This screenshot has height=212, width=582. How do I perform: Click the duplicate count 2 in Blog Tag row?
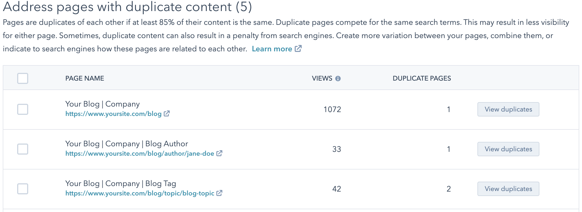pyautogui.click(x=449, y=189)
